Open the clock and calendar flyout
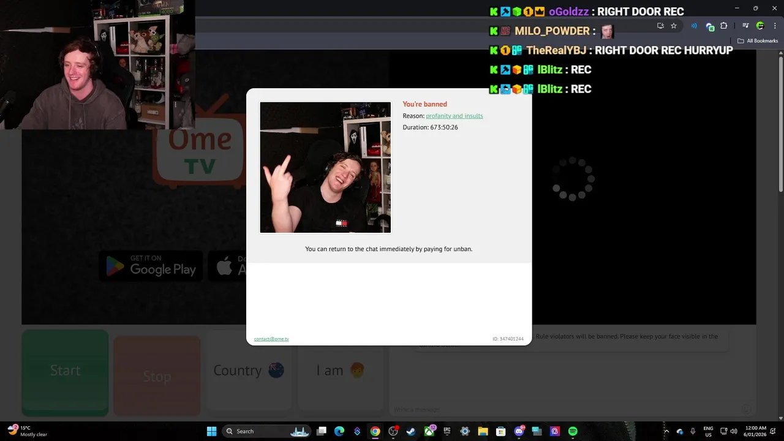784x441 pixels. (755, 431)
